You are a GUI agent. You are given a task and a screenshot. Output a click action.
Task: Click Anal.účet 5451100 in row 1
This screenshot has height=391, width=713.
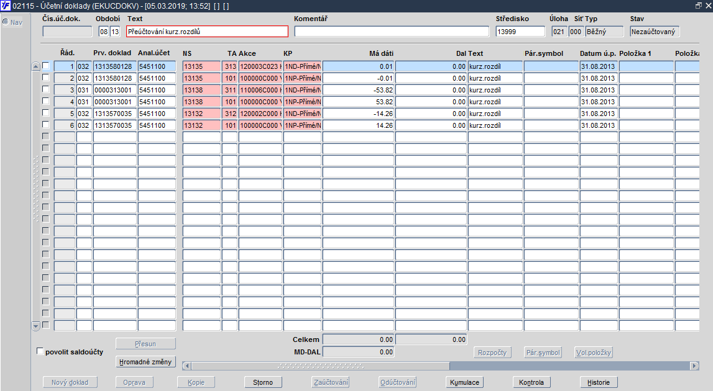(x=157, y=66)
